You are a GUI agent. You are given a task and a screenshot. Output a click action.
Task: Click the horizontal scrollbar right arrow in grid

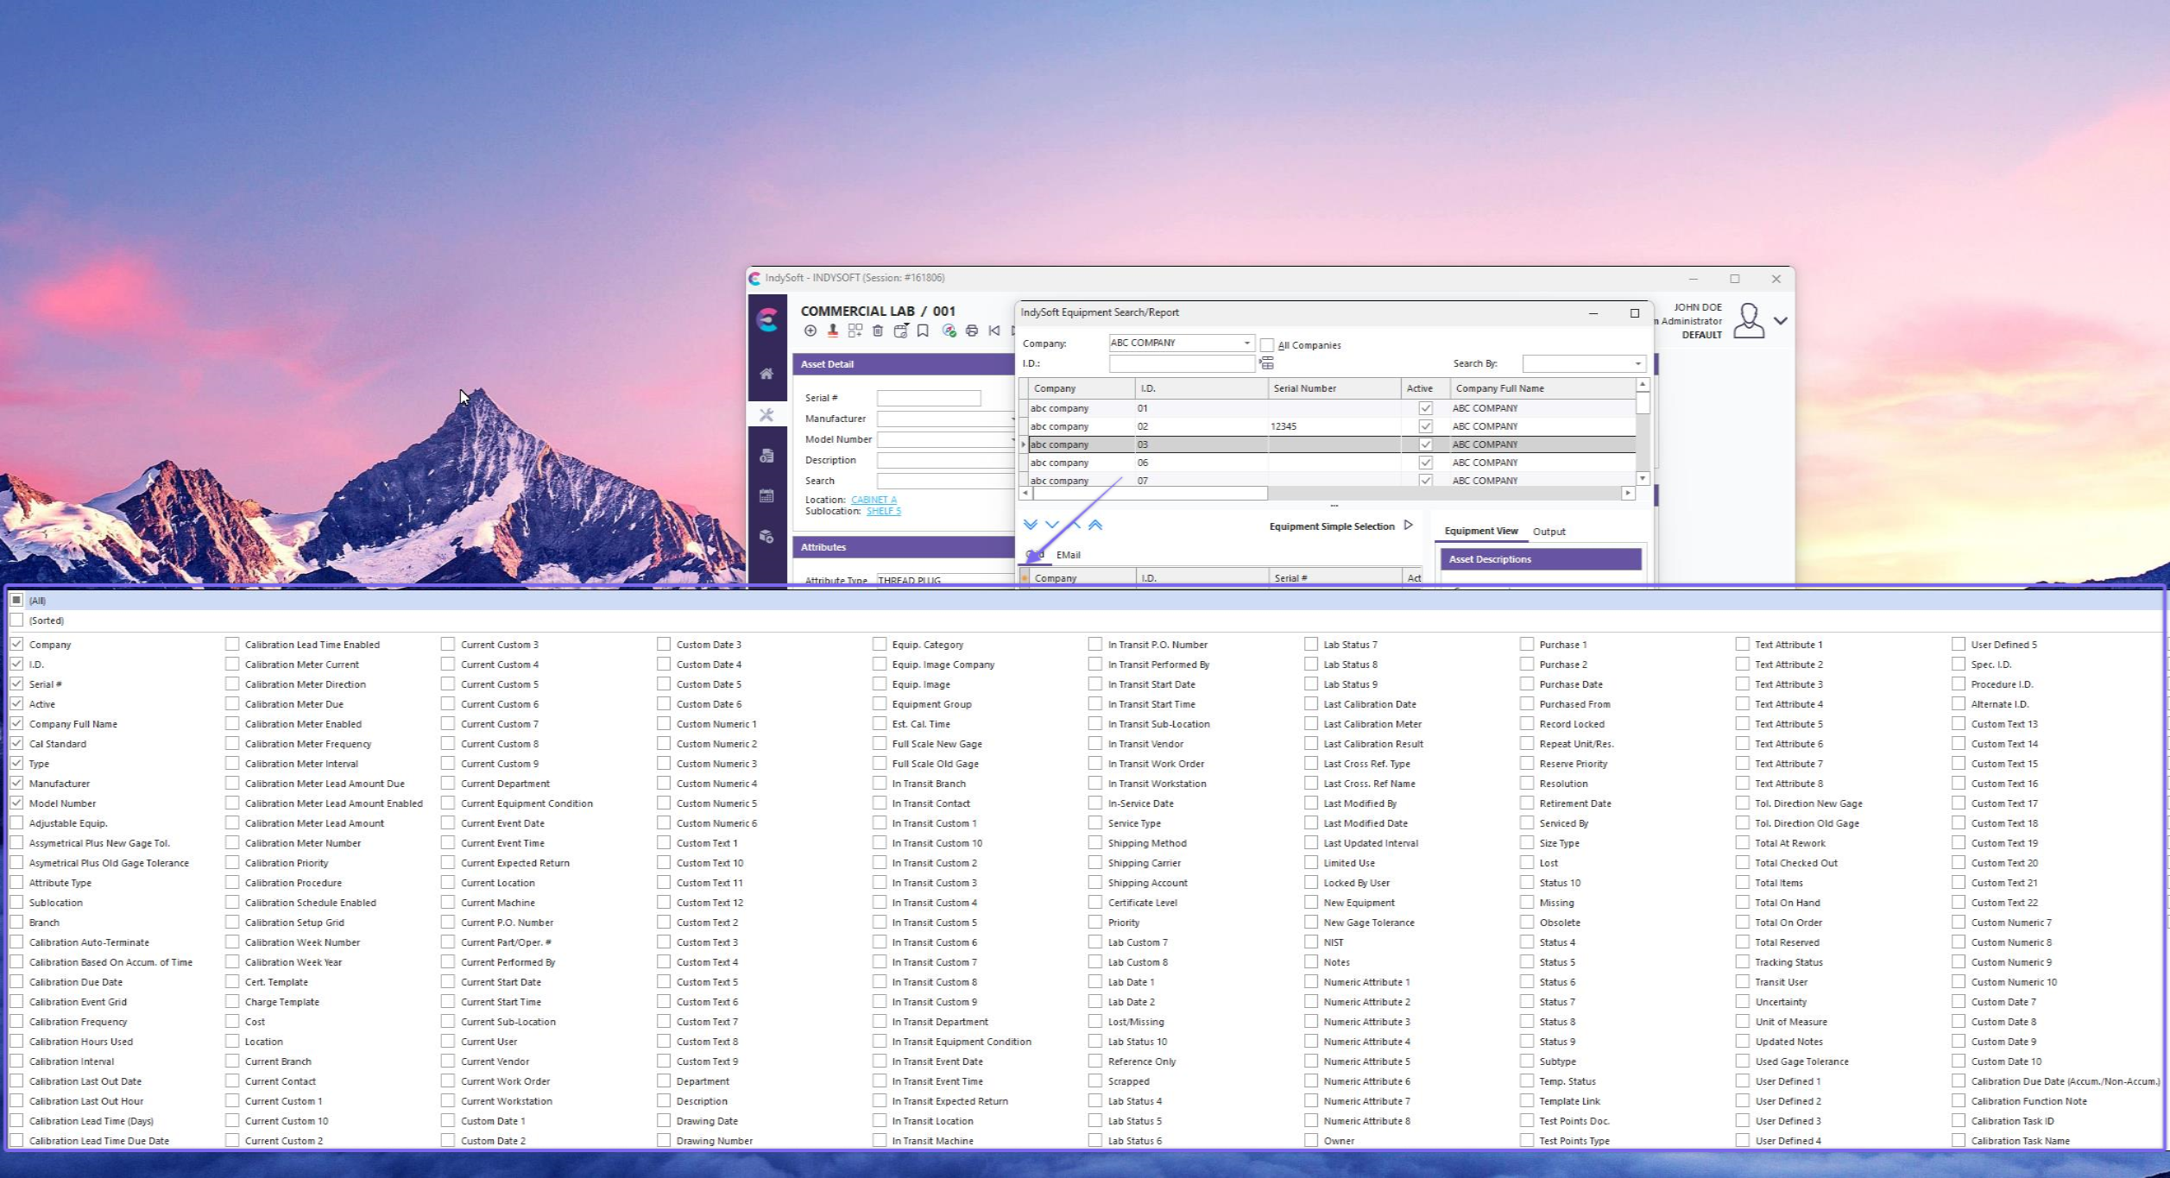1628,493
